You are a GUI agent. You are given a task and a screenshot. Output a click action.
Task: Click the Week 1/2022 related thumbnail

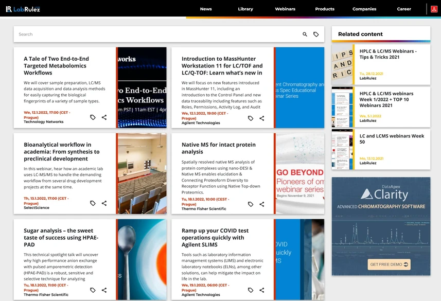coord(342,107)
